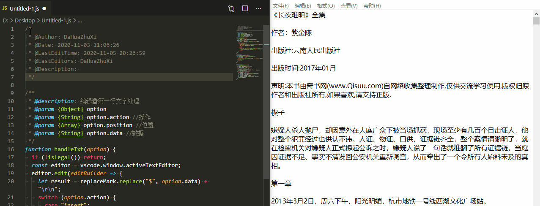The width and height of the screenshot is (540, 206).
Task: Click the D: breadcrumb segment
Action: point(5,20)
